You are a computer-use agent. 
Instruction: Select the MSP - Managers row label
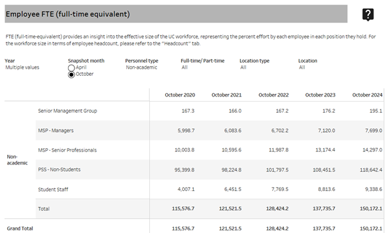[x=56, y=131]
